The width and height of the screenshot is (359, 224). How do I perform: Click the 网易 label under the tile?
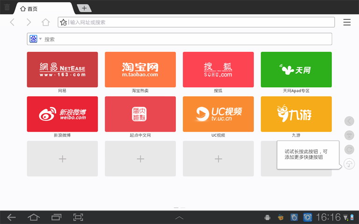(62, 91)
